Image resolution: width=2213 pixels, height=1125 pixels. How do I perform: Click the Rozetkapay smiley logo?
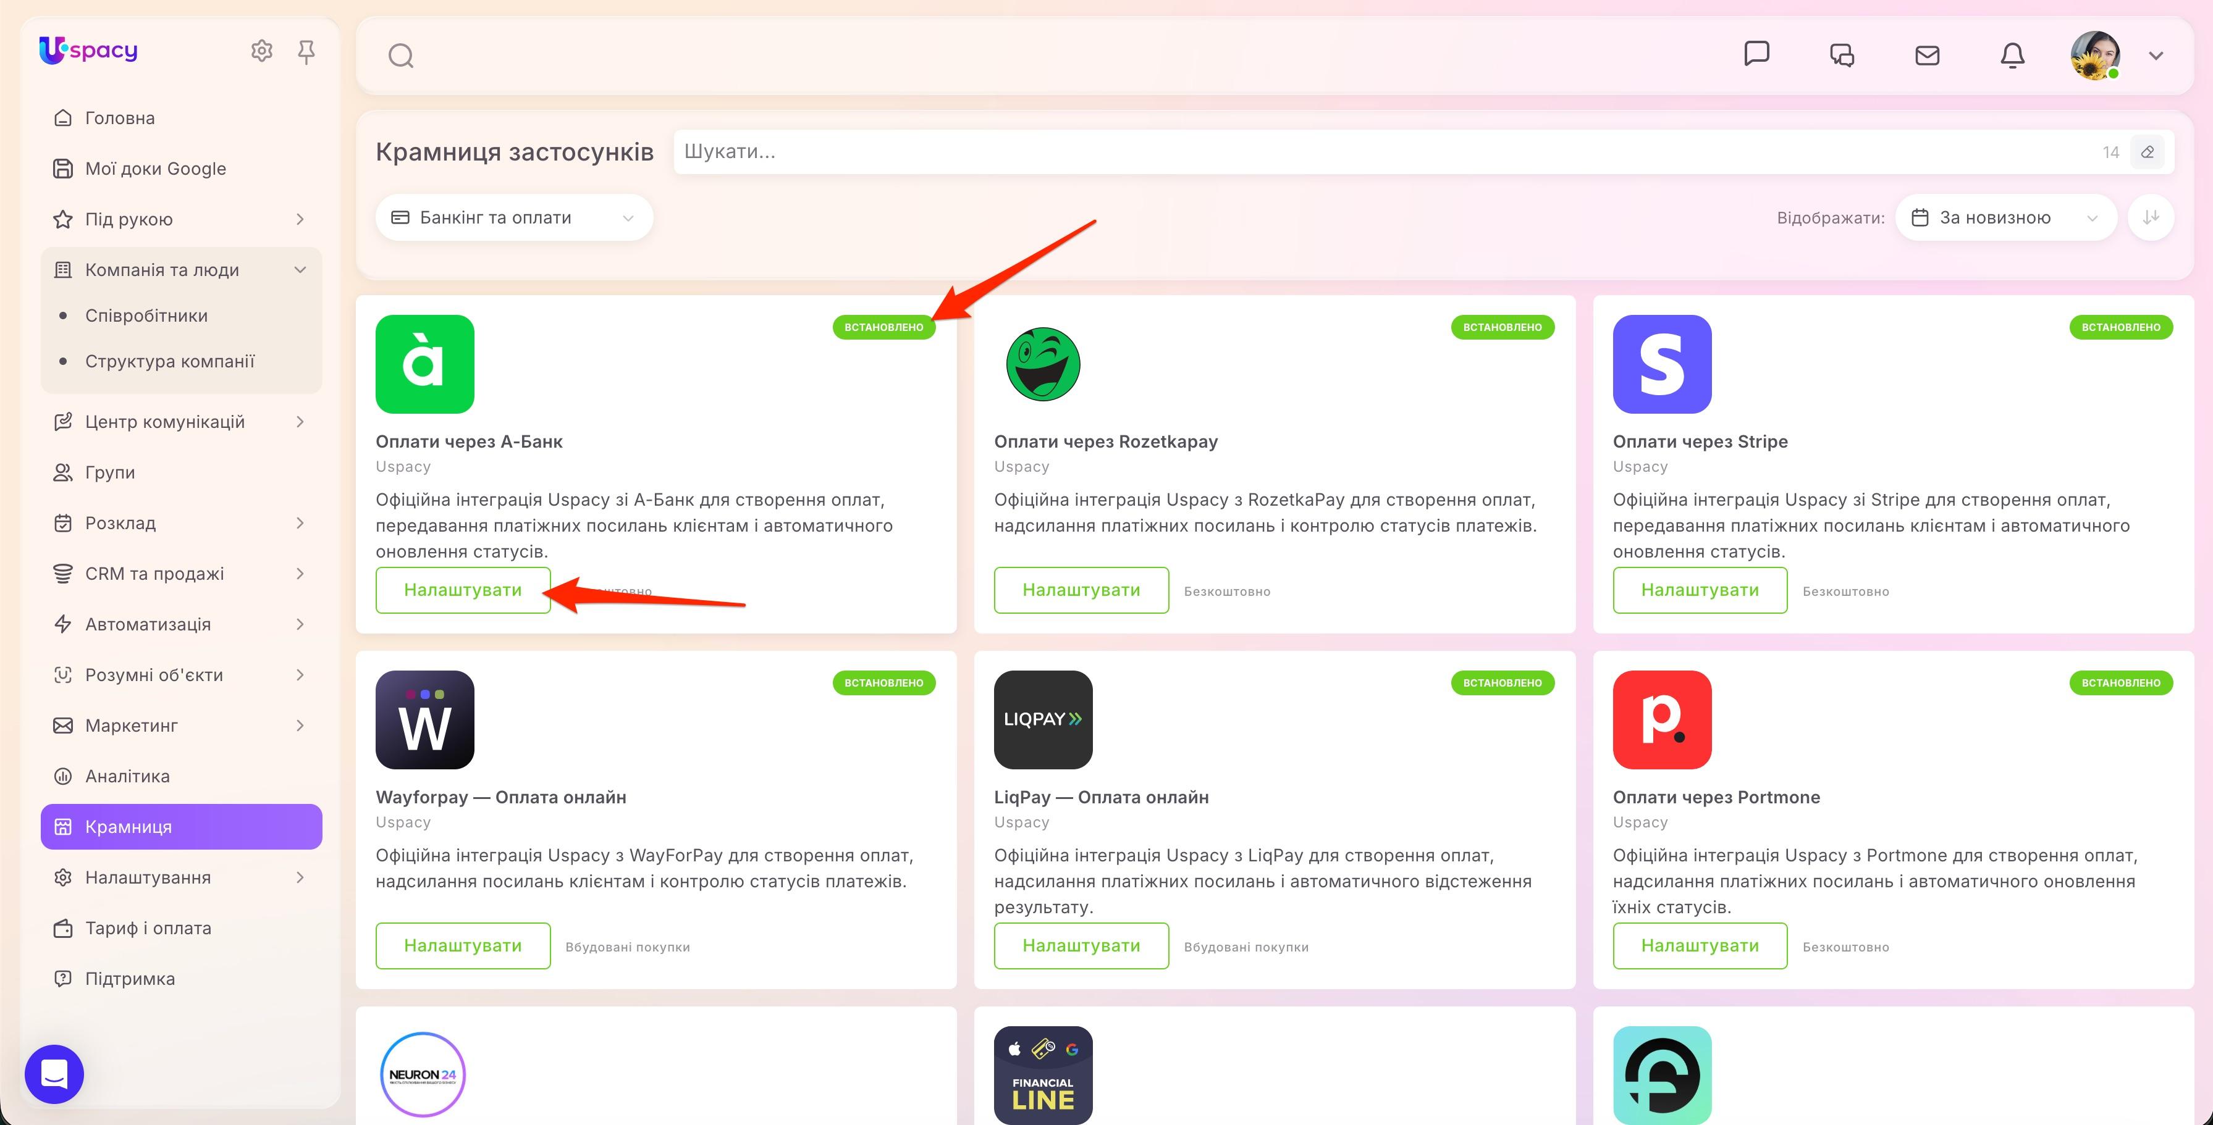click(x=1043, y=364)
